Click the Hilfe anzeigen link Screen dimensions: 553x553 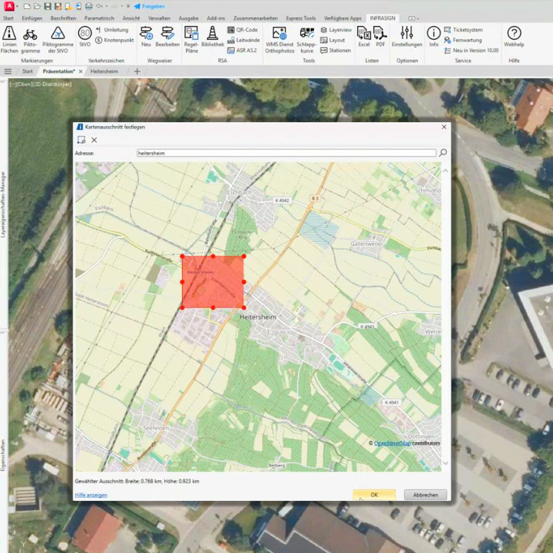tap(91, 495)
